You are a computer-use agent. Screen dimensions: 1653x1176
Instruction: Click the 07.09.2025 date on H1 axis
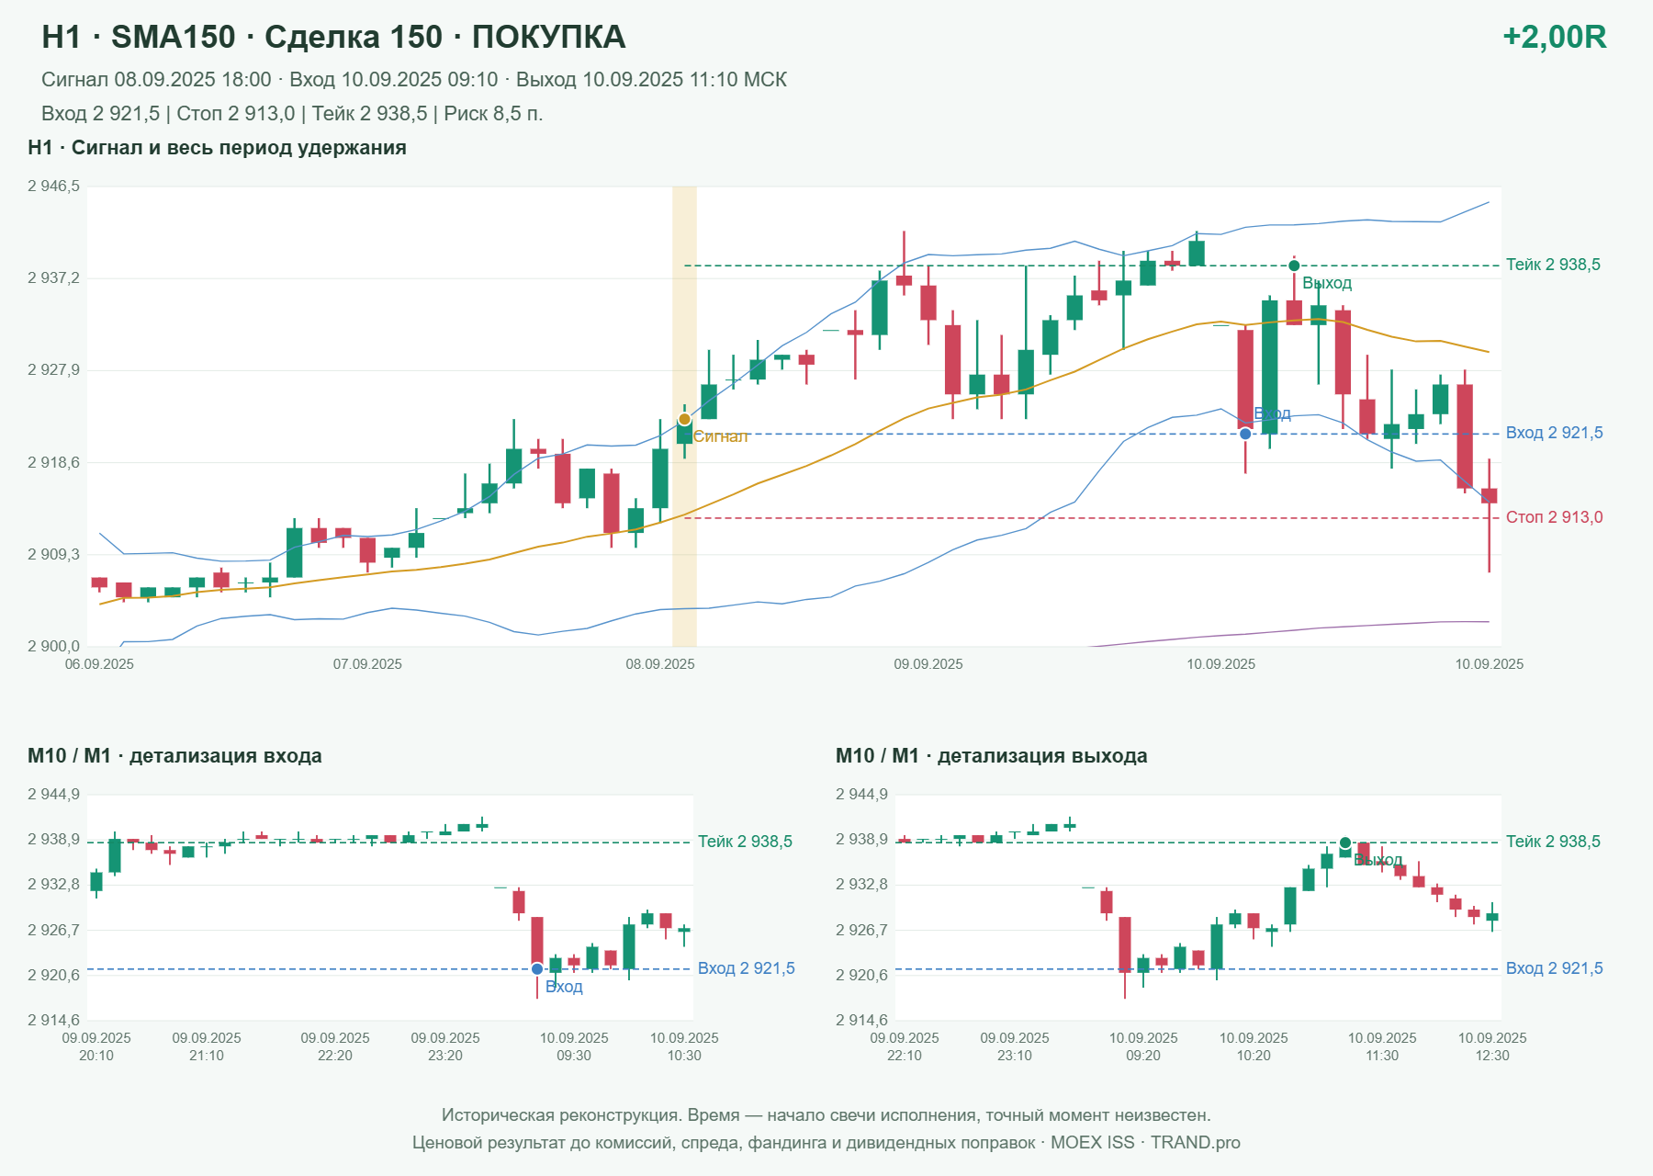(x=367, y=664)
